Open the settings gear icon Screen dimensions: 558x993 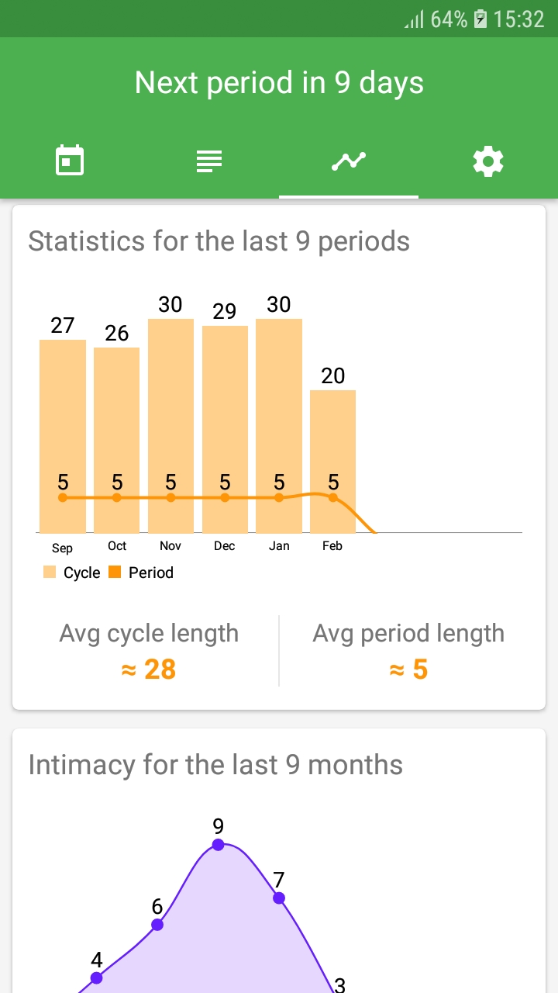coord(488,161)
